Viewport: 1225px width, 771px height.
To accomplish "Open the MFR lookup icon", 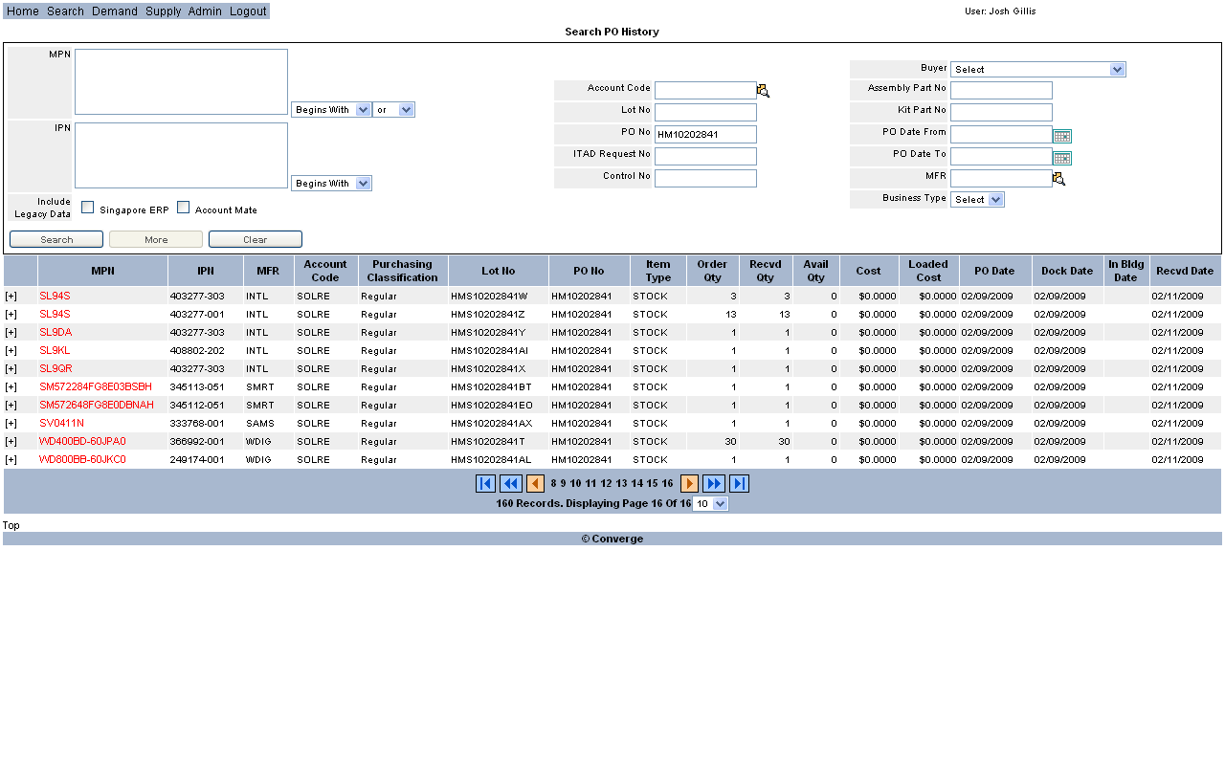I will click(x=1058, y=178).
